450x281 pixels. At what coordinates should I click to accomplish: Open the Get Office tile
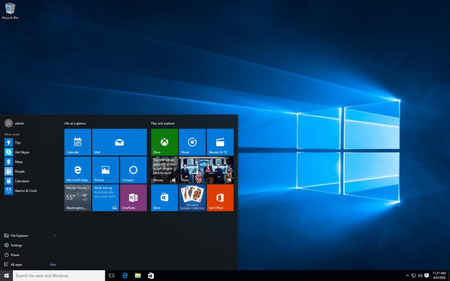click(x=220, y=198)
